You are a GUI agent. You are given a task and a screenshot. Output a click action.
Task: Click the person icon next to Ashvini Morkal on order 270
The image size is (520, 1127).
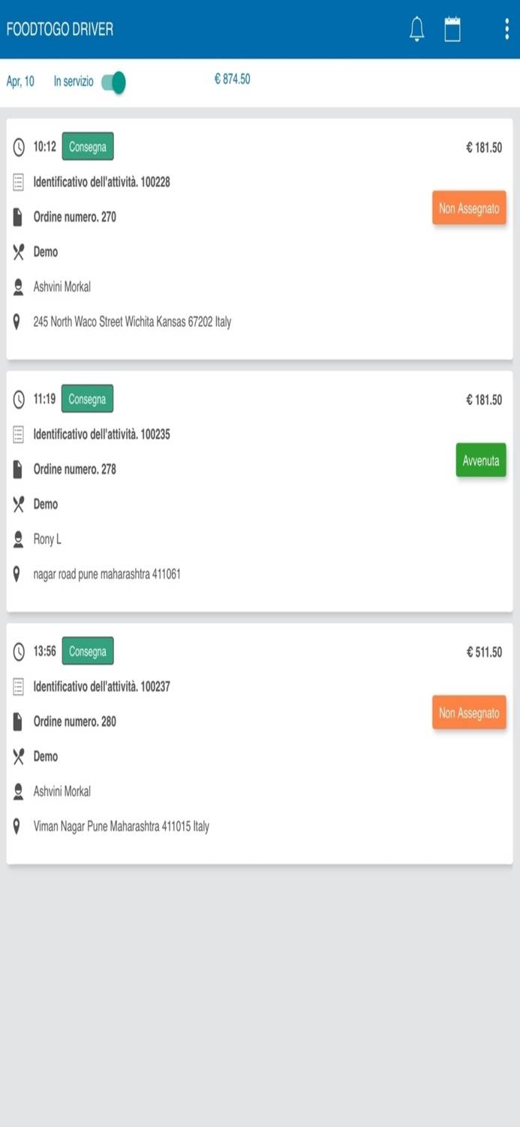coord(20,286)
